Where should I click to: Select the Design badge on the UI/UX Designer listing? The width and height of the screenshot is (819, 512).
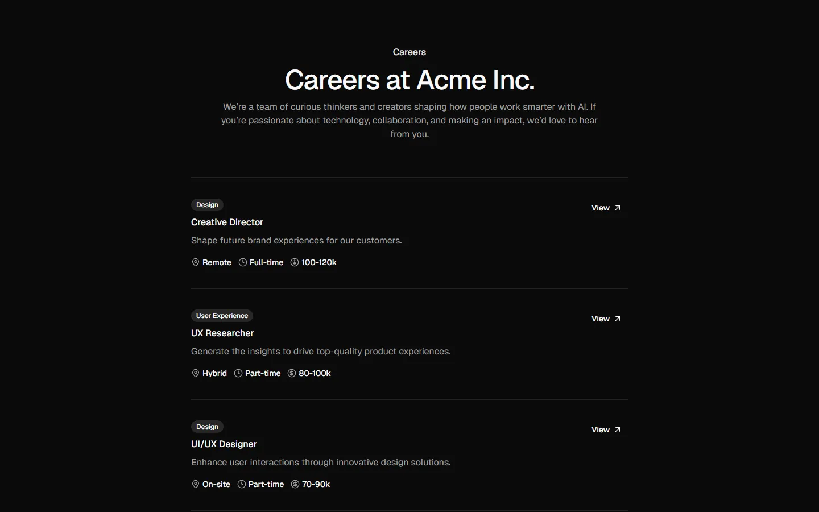[x=207, y=427]
